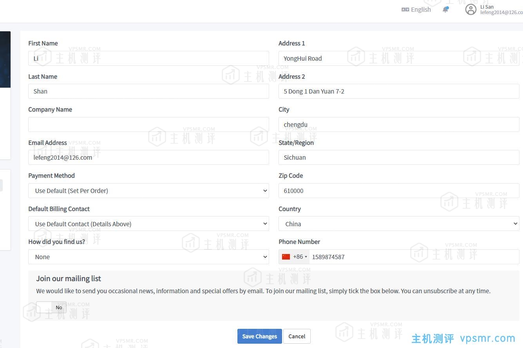Open the Default Billing Contact dropdown
The height and width of the screenshot is (348, 523).
[x=148, y=224]
